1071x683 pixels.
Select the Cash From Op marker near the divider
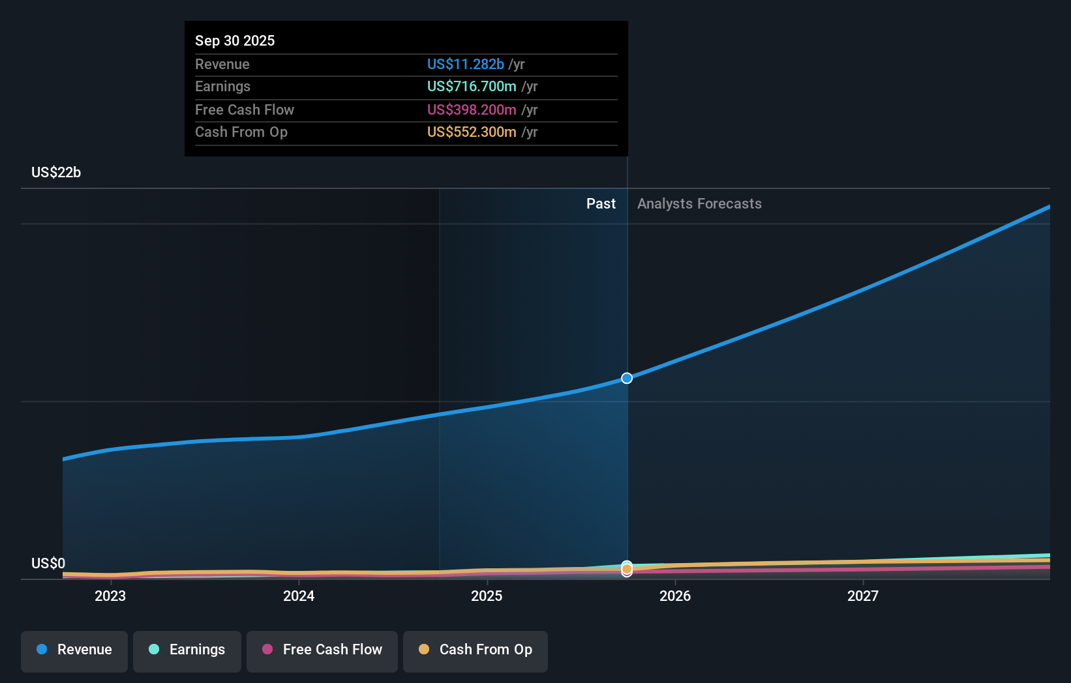(626, 570)
